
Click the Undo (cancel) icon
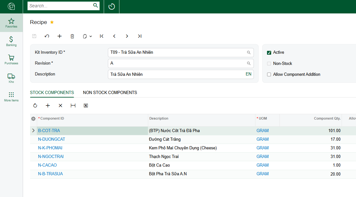coord(47,36)
